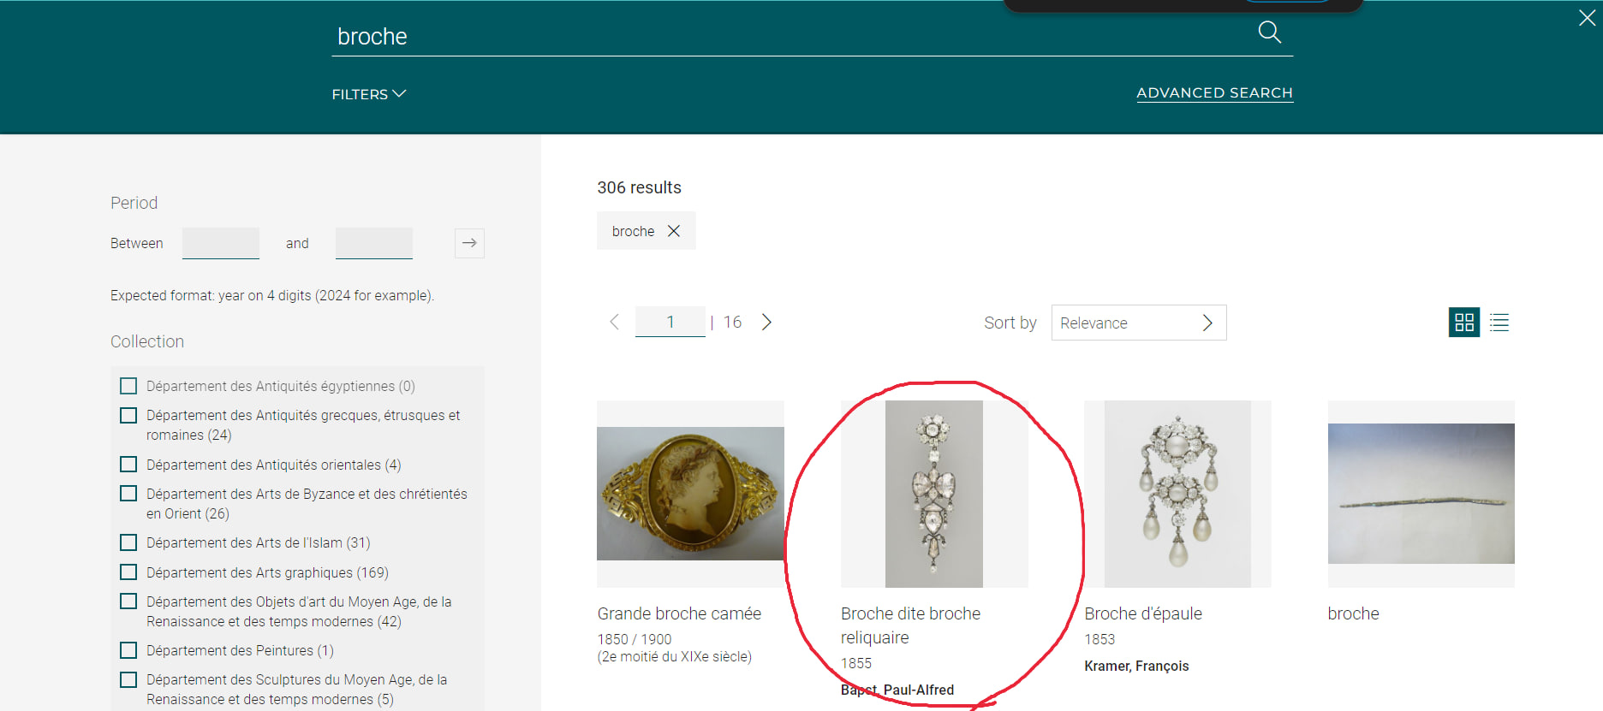The width and height of the screenshot is (1603, 711).
Task: Check Antiquités grecques, étrusques et romaines
Action: (x=128, y=415)
